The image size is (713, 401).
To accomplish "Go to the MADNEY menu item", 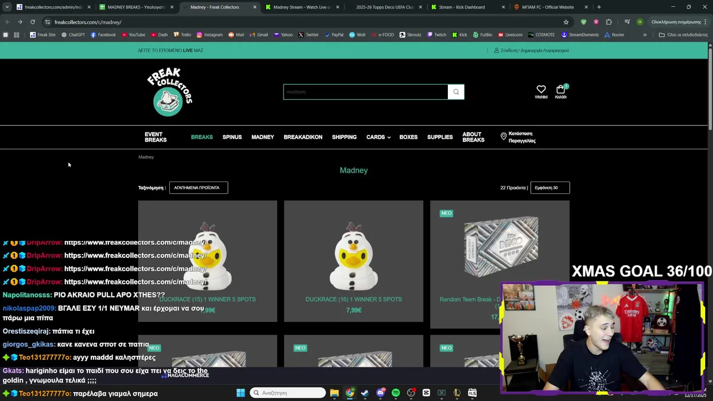I will (x=262, y=137).
